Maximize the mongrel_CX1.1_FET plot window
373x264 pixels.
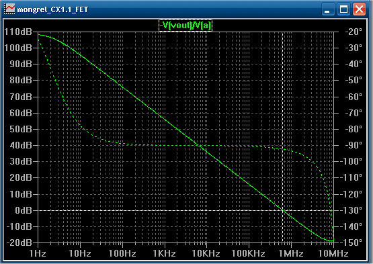343,9
